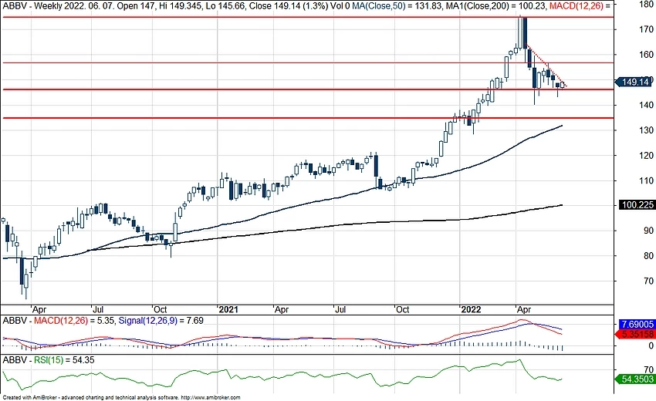Click the 120 price axis label

coord(647,156)
